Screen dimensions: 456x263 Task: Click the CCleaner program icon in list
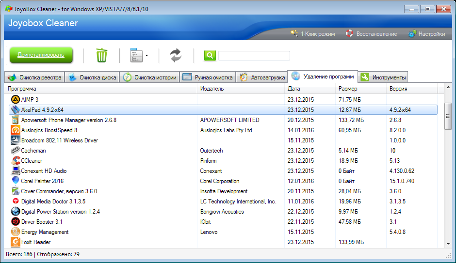[15, 161]
